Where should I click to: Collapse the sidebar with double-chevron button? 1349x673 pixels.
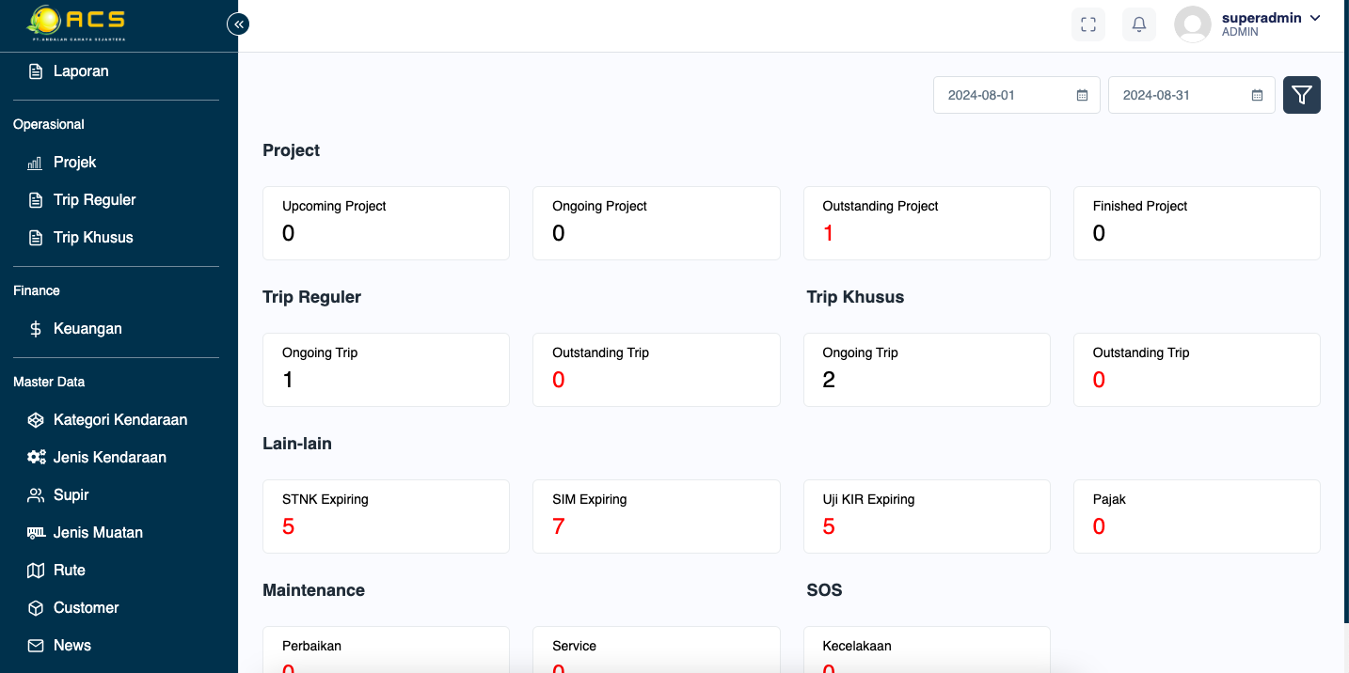point(238,24)
